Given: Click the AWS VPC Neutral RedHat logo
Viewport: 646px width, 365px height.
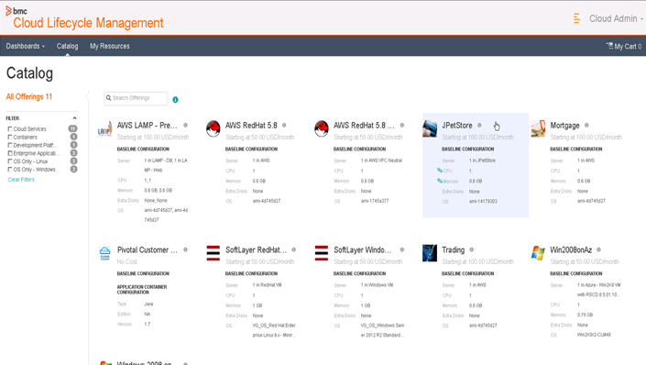Looking at the screenshot, I should click(322, 128).
